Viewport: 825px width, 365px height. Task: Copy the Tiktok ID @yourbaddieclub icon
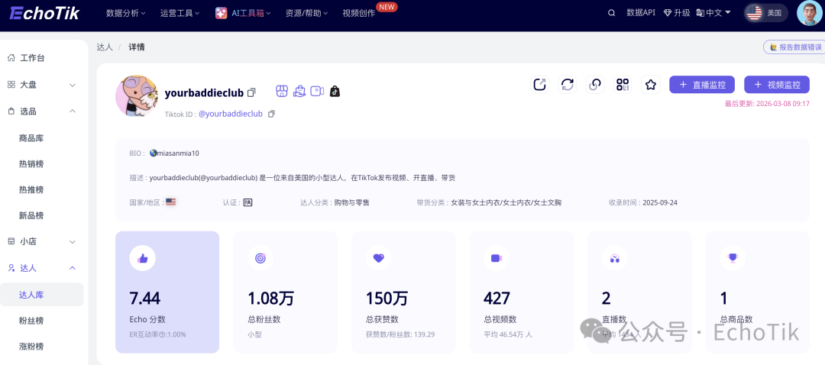[271, 114]
